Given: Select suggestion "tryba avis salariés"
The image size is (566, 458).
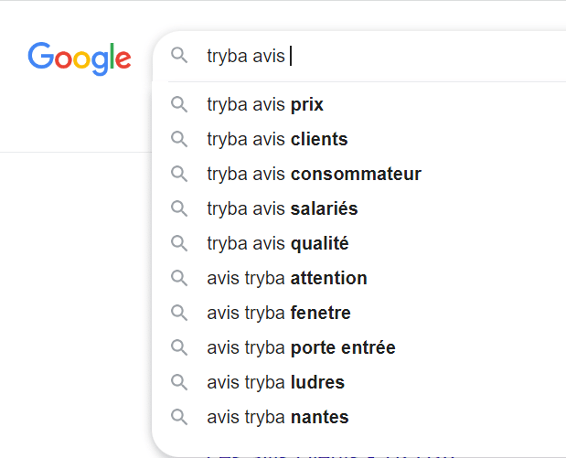Looking at the screenshot, I should (x=282, y=208).
